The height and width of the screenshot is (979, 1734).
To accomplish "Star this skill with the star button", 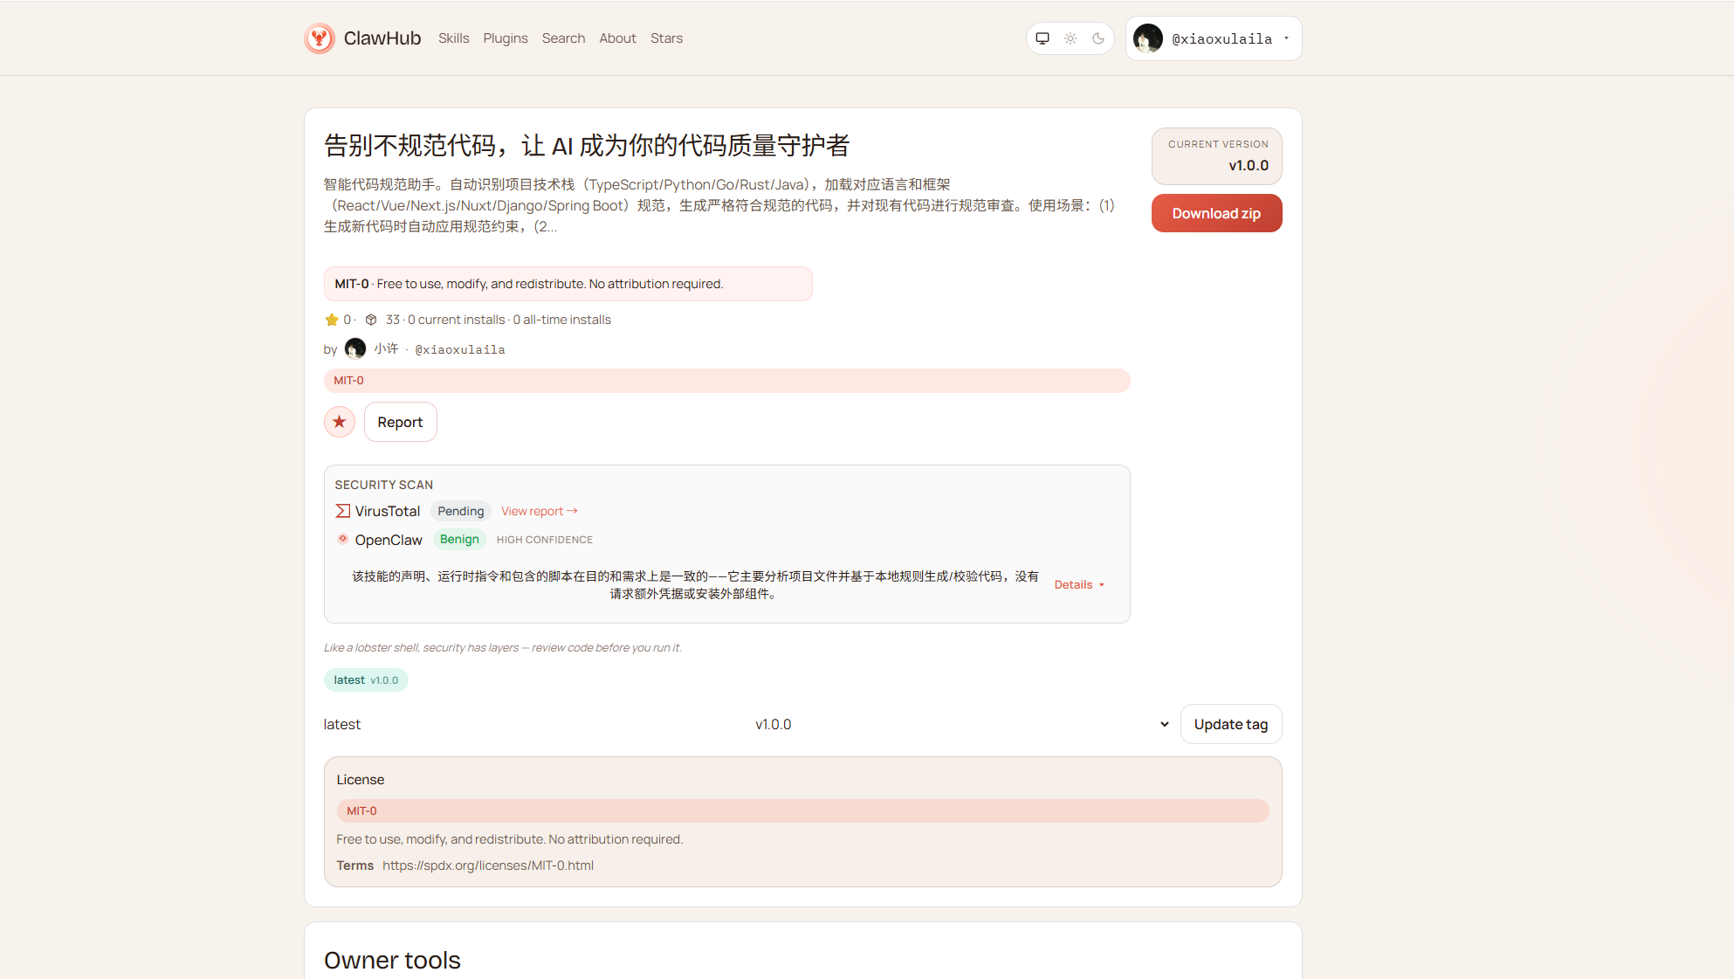I will tap(340, 422).
